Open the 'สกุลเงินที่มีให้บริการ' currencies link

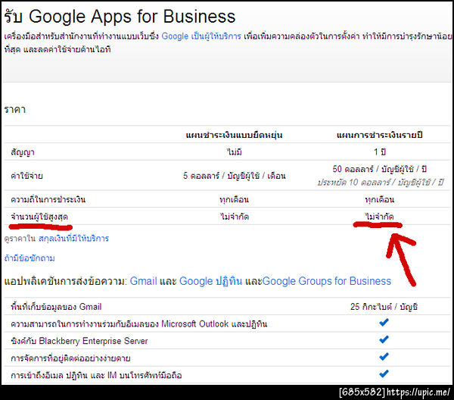point(73,239)
